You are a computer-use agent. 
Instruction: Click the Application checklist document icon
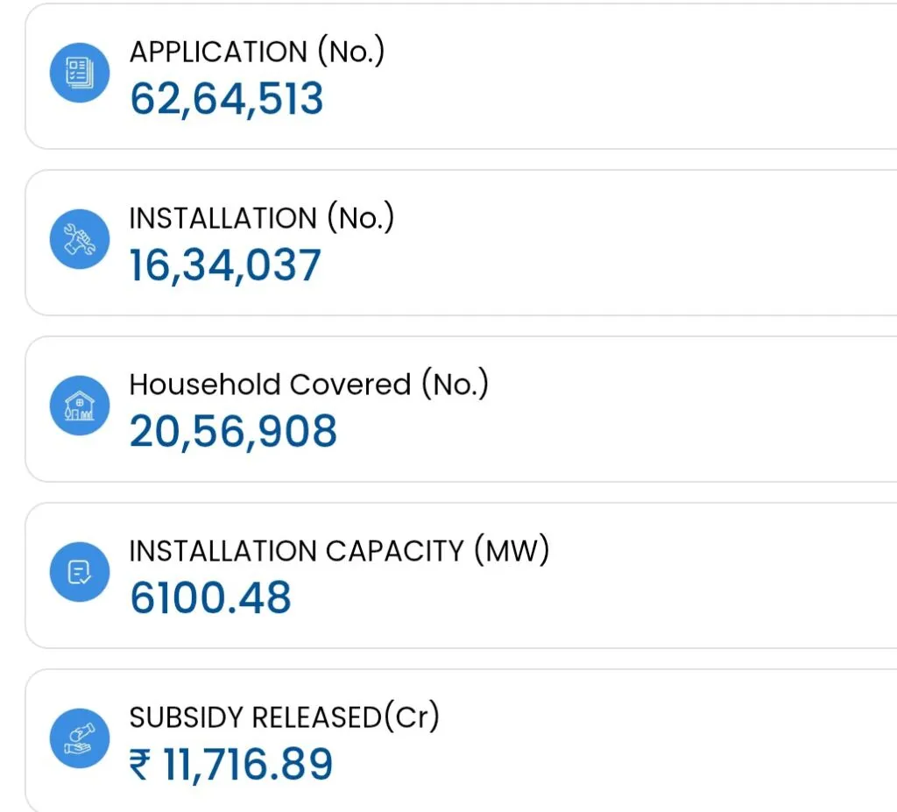click(80, 74)
